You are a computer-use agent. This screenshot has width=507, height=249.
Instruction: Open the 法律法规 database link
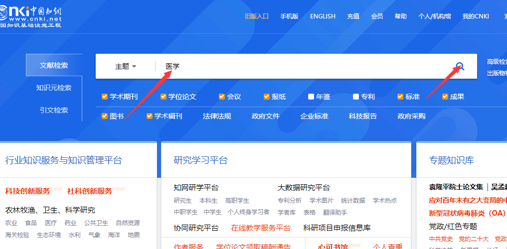click(x=217, y=116)
